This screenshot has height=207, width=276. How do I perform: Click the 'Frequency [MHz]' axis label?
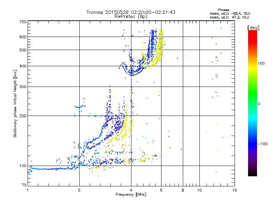coord(131,195)
